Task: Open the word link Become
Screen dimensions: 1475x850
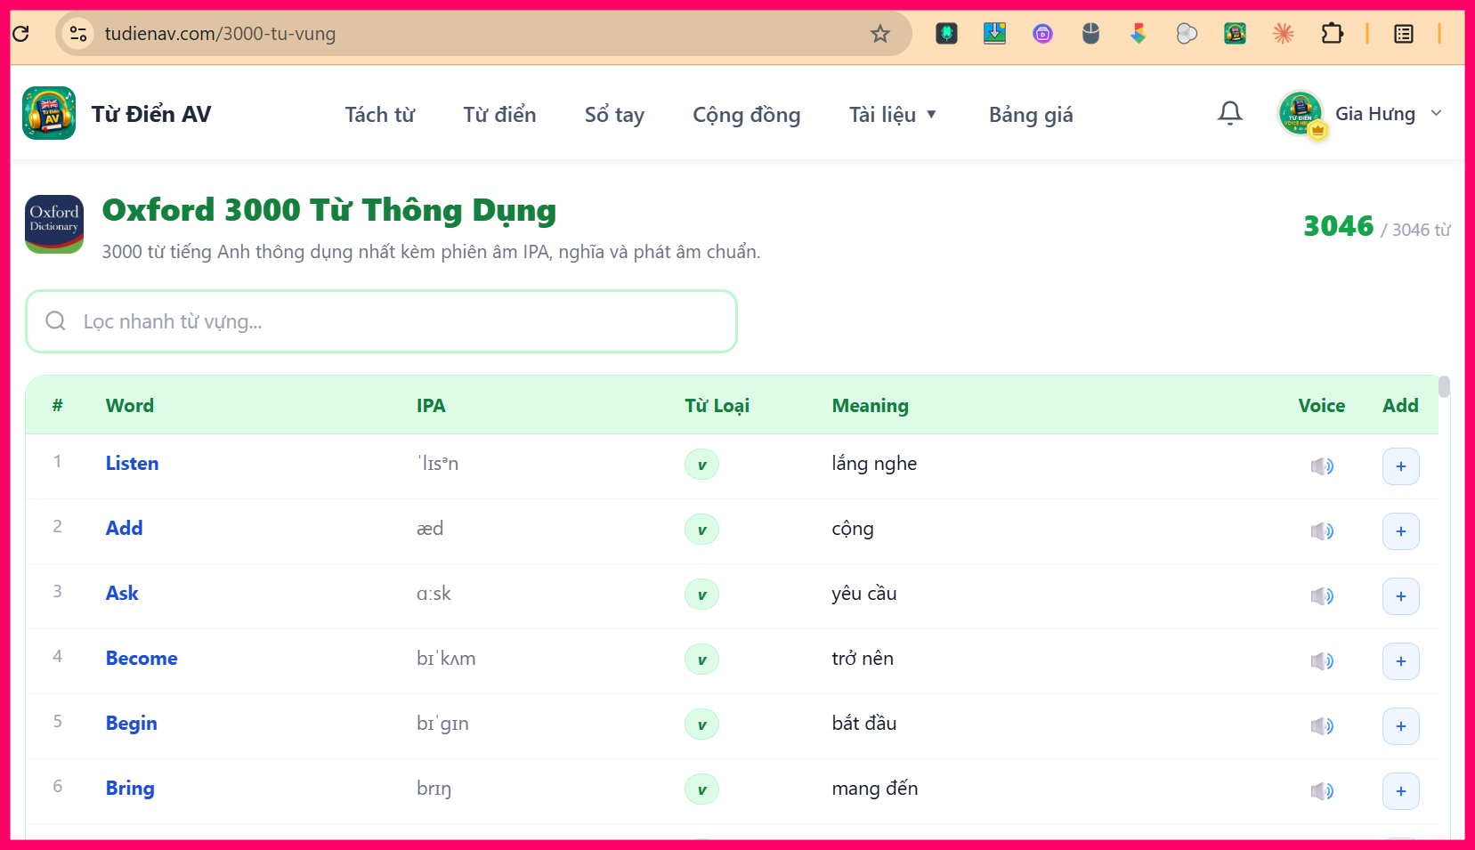Action: point(142,659)
